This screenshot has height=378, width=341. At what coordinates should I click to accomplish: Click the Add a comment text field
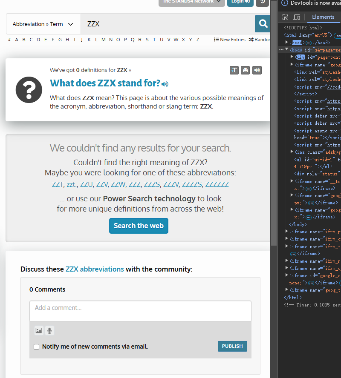[140, 311]
